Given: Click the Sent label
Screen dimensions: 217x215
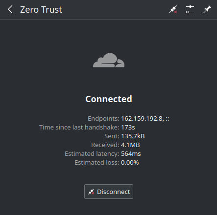Looking at the screenshot, I should (x=112, y=136).
